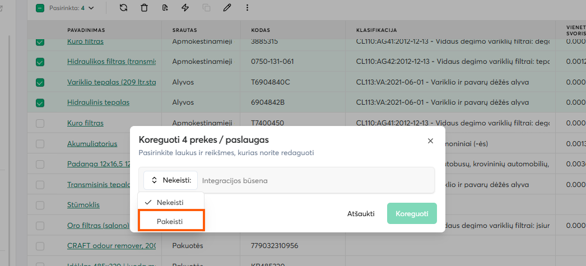The height and width of the screenshot is (266, 586).
Task: Click the Integracijos būsena field
Action: pyautogui.click(x=314, y=180)
